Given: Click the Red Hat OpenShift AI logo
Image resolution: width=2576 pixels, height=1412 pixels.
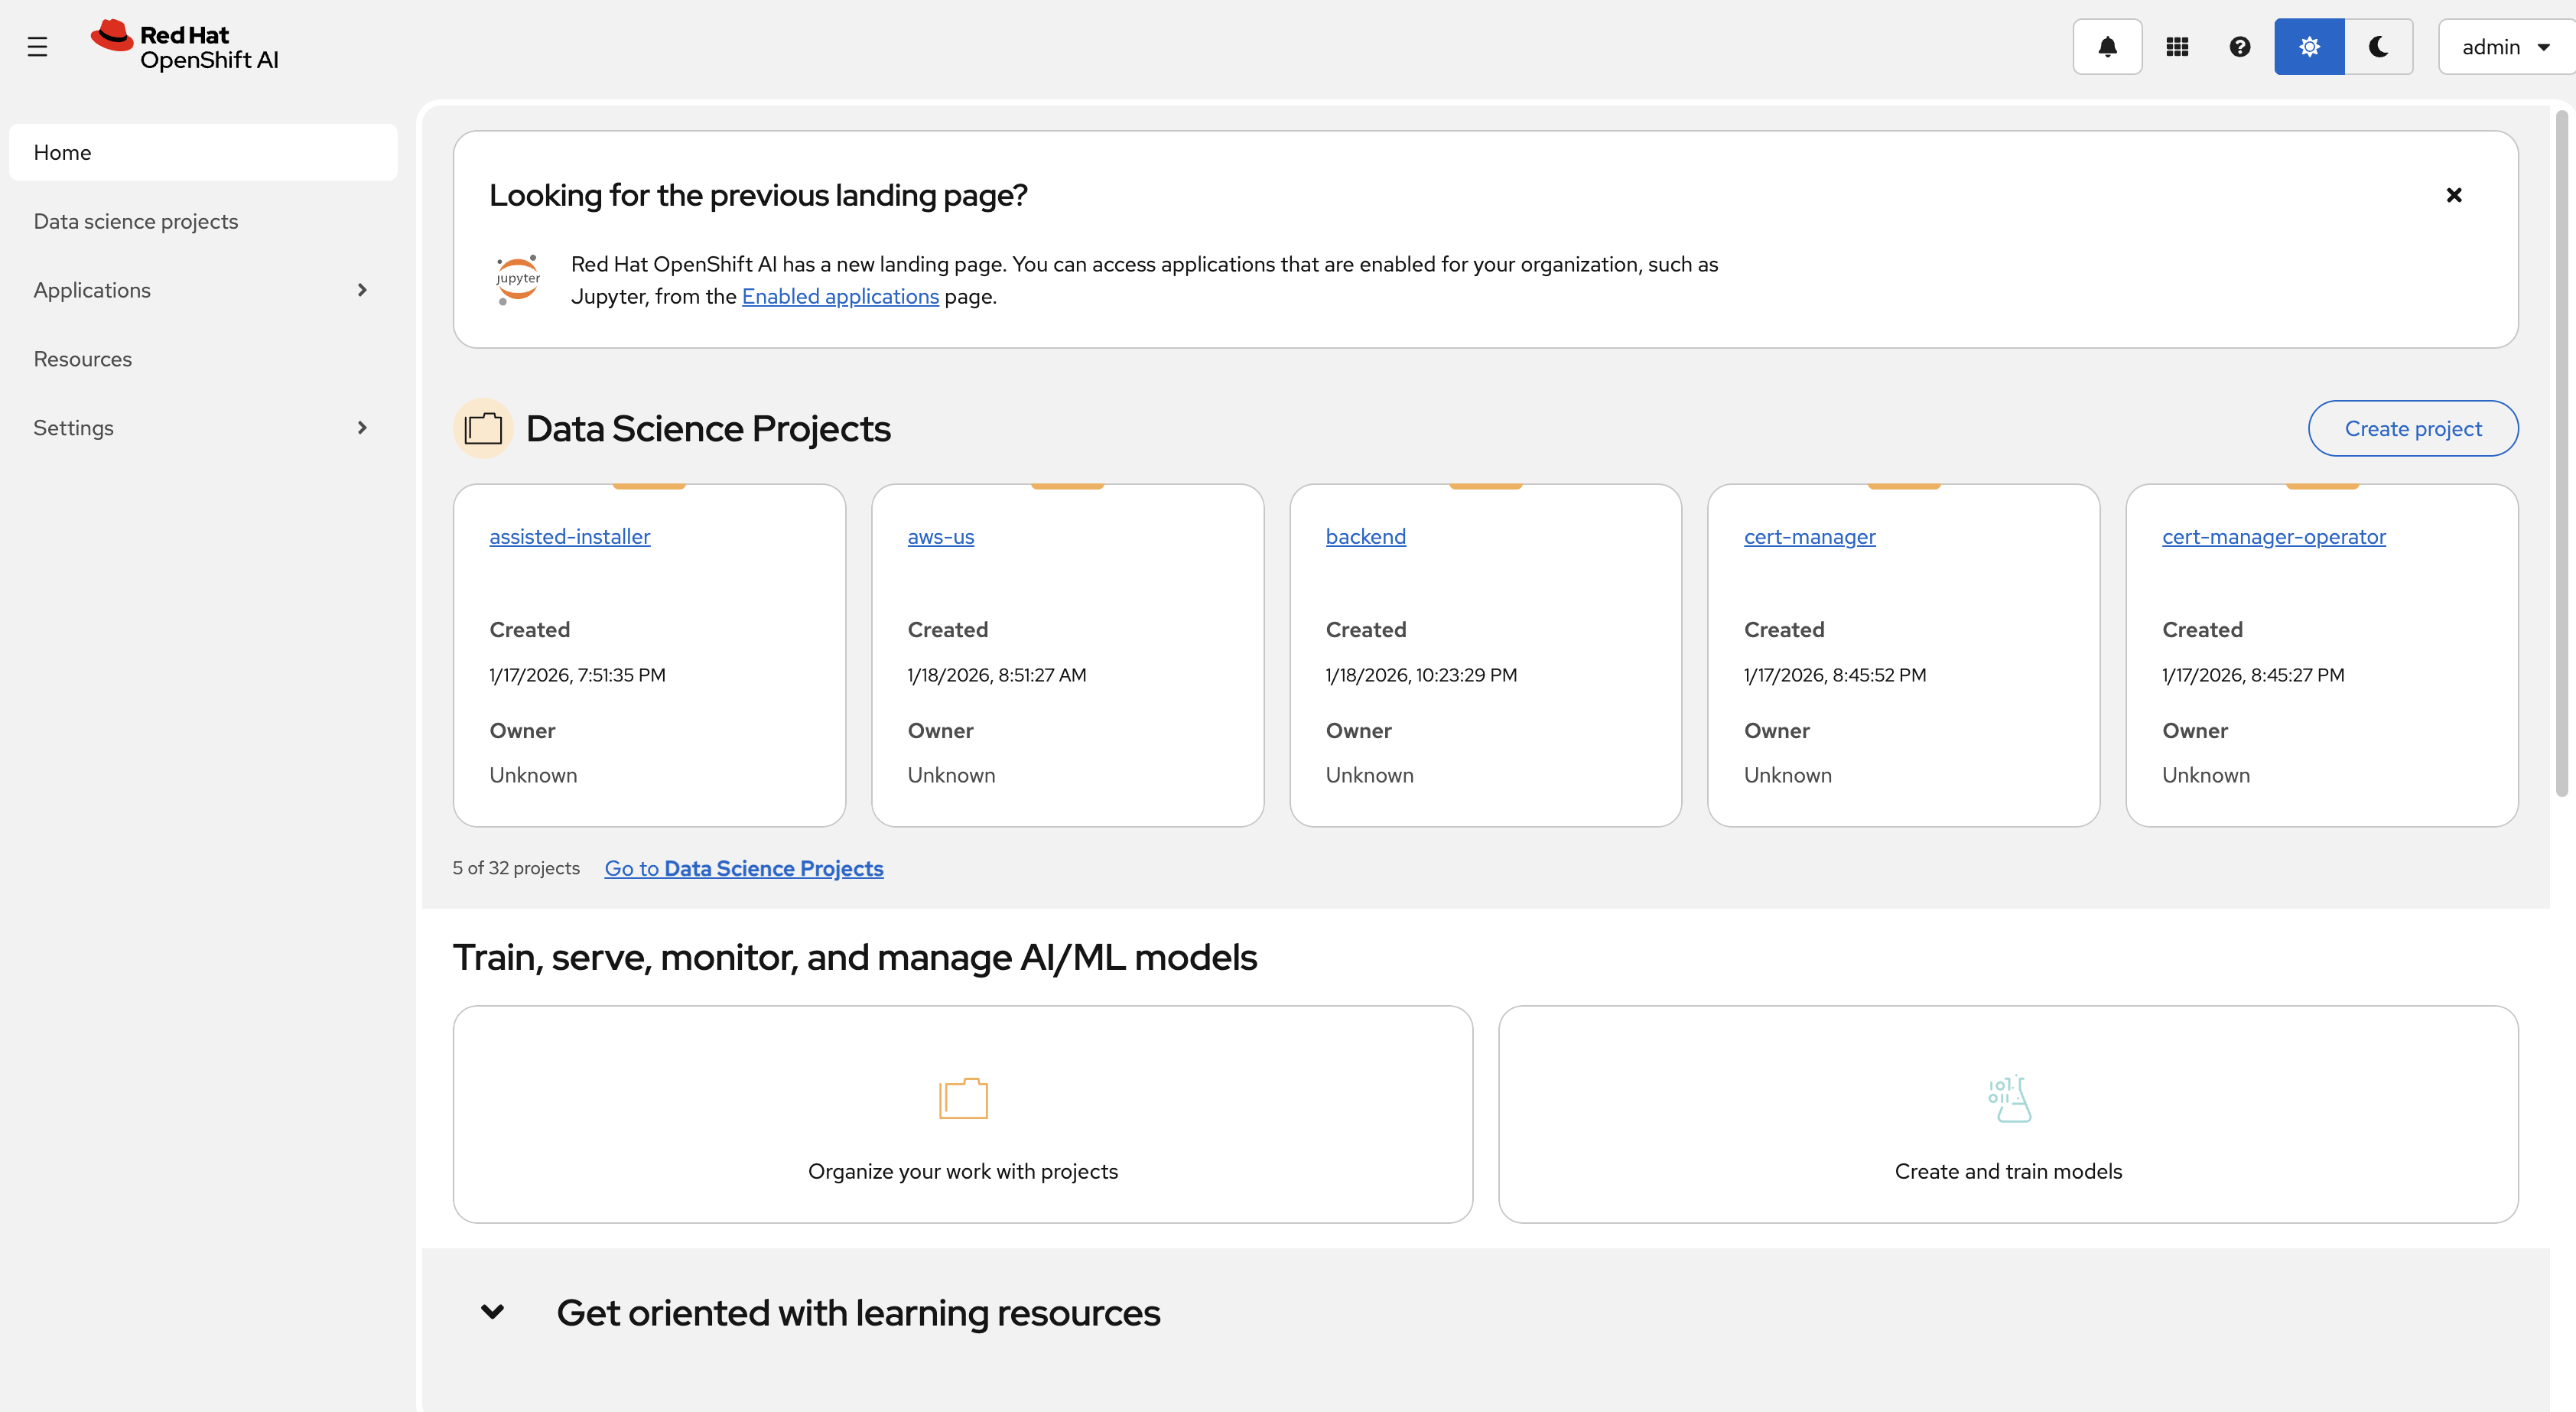Looking at the screenshot, I should [185, 46].
